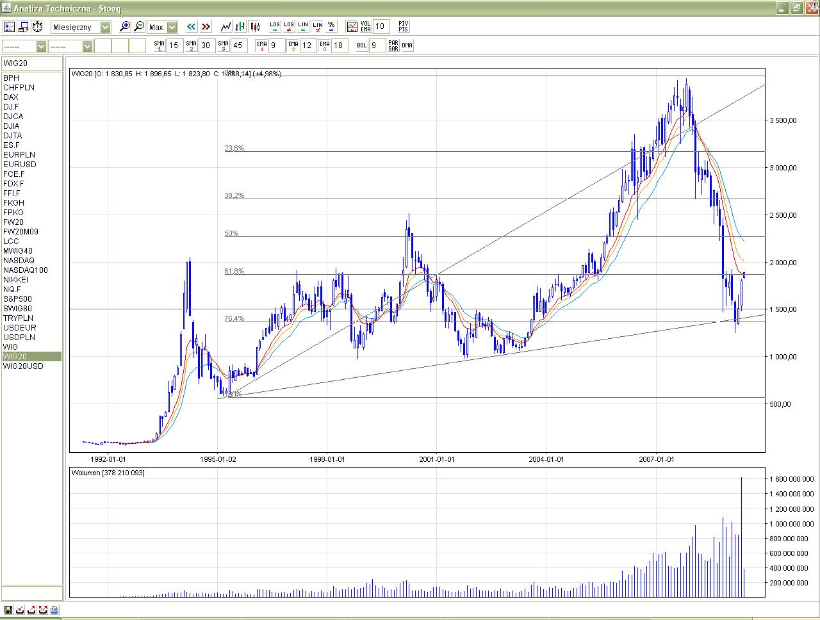The height and width of the screenshot is (620, 820).
Task: Toggle the BOL Bollinger bands indicator
Action: click(361, 45)
